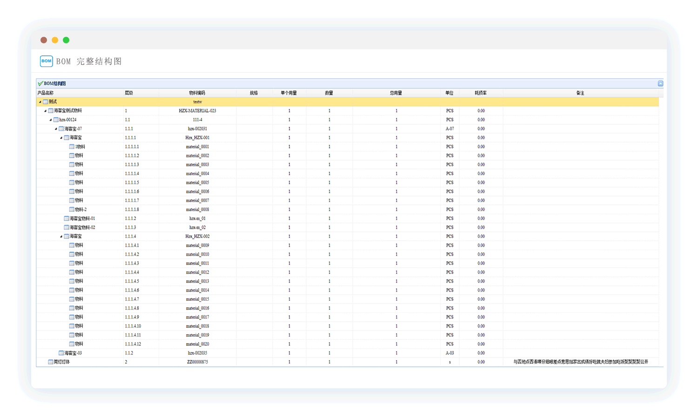Click the grid icon beside 物料-2
Image resolution: width=698 pixels, height=419 pixels.
[72, 209]
